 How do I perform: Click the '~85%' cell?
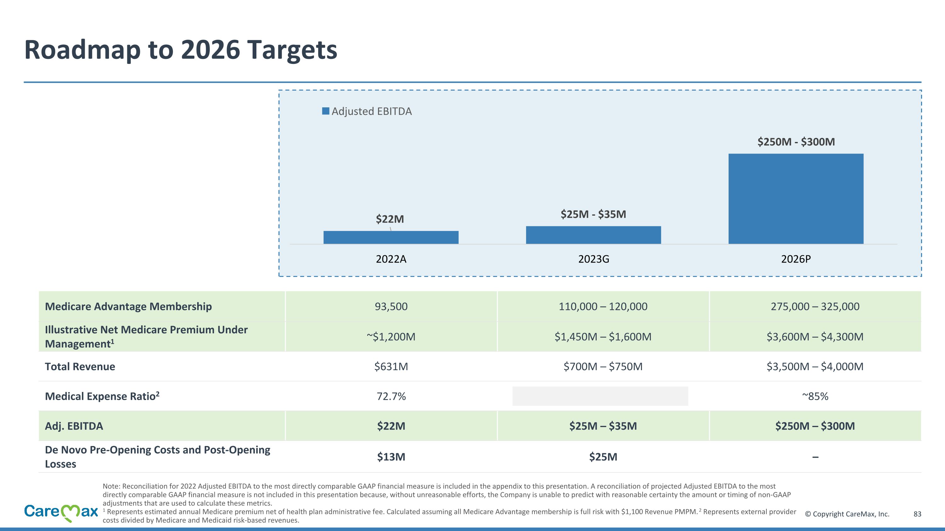click(815, 396)
